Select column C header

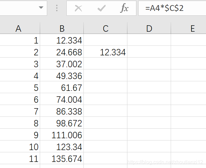click(x=106, y=28)
